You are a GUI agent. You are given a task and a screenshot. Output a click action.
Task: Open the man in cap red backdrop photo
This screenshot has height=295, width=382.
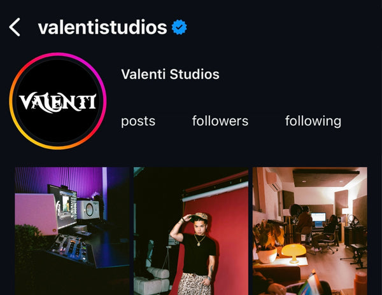(x=191, y=231)
